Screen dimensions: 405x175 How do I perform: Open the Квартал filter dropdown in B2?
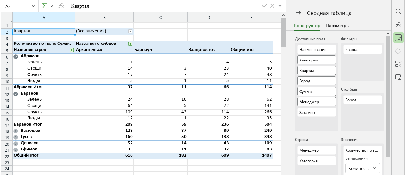coord(130,31)
